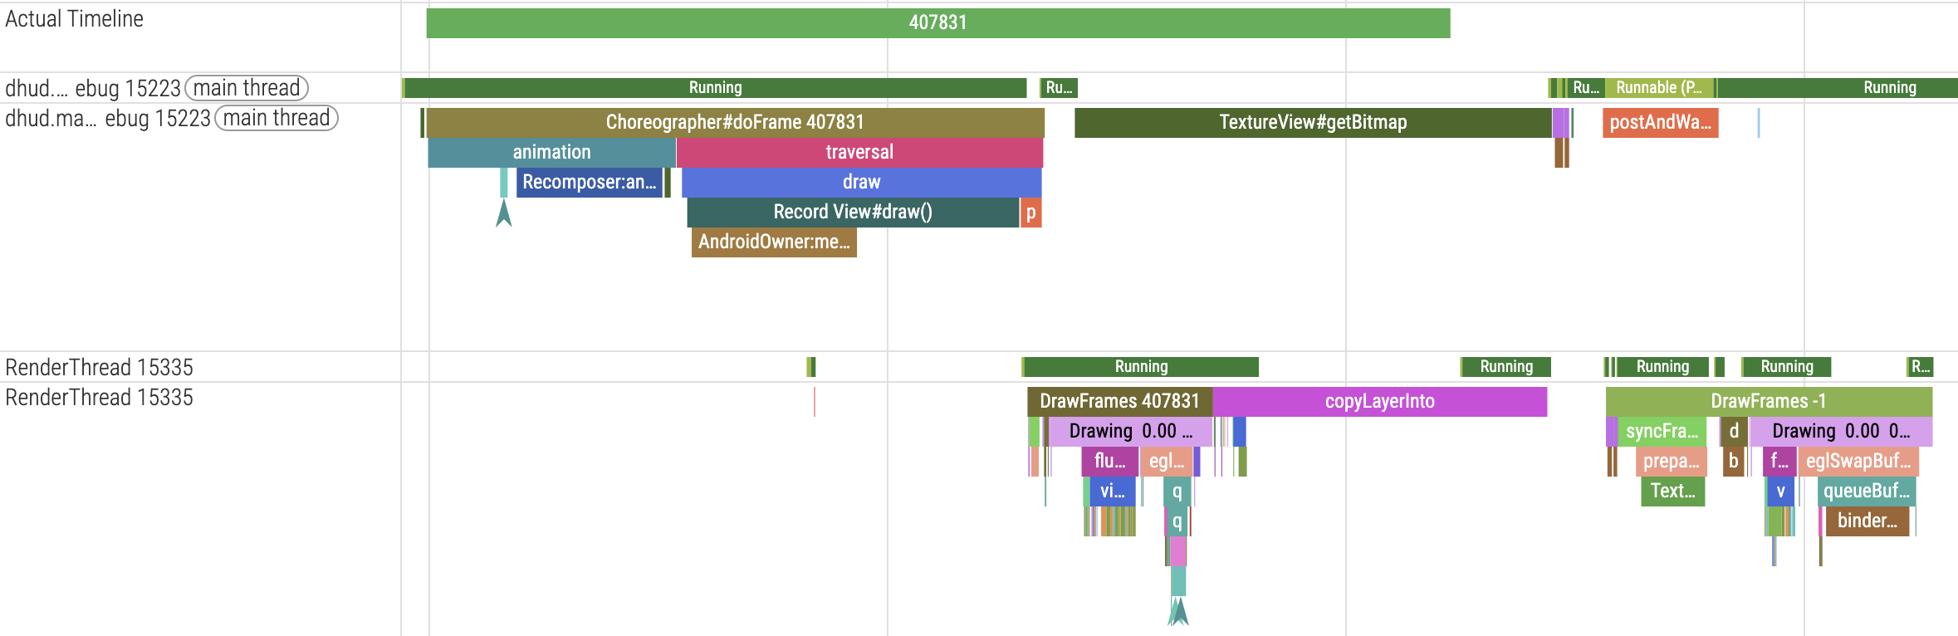This screenshot has width=1958, height=636.
Task: Select the brown binder... slice
Action: click(1867, 521)
